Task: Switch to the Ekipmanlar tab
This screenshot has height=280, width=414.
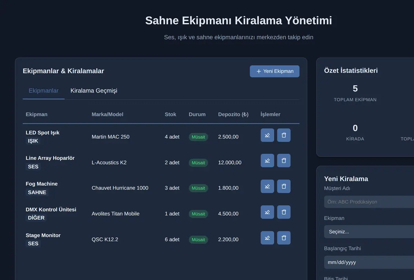Action: (43, 91)
